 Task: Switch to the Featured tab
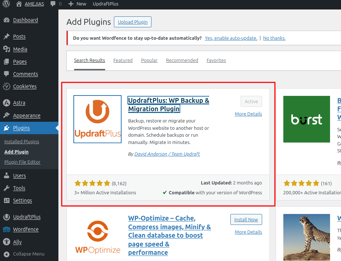123,61
